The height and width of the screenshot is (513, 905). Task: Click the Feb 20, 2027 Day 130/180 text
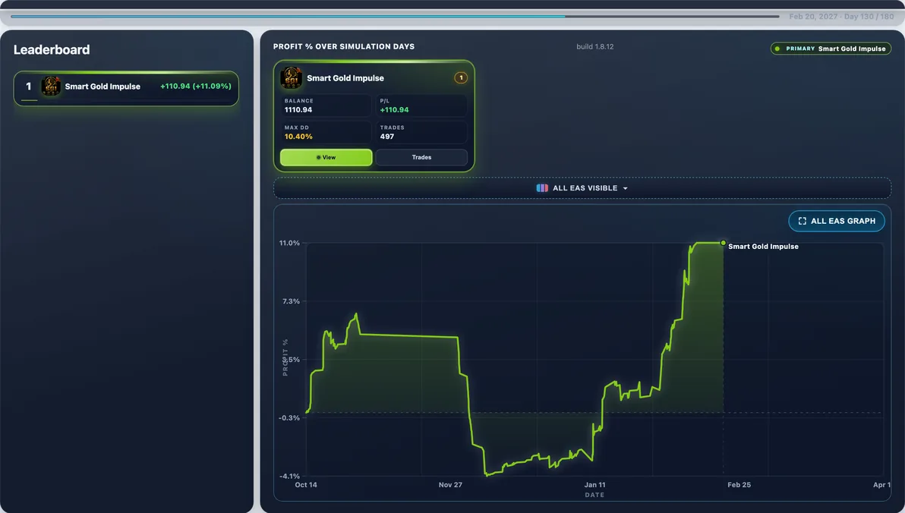click(841, 17)
